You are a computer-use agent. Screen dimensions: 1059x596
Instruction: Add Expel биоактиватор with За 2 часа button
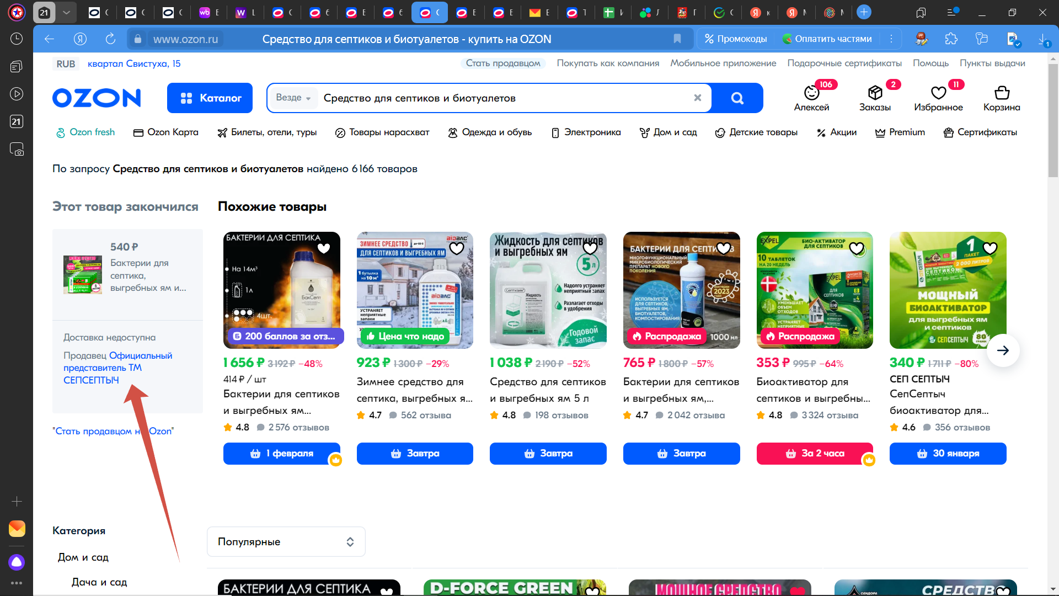(x=814, y=454)
